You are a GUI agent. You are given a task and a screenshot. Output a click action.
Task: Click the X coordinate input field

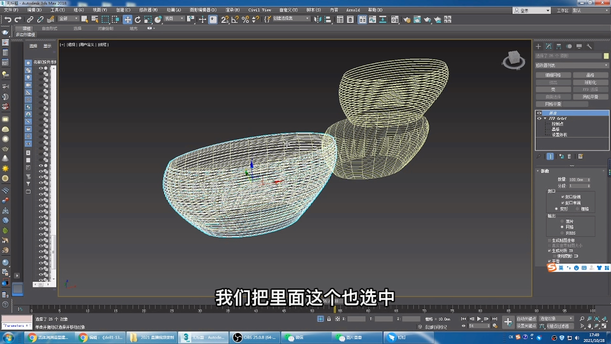point(356,319)
